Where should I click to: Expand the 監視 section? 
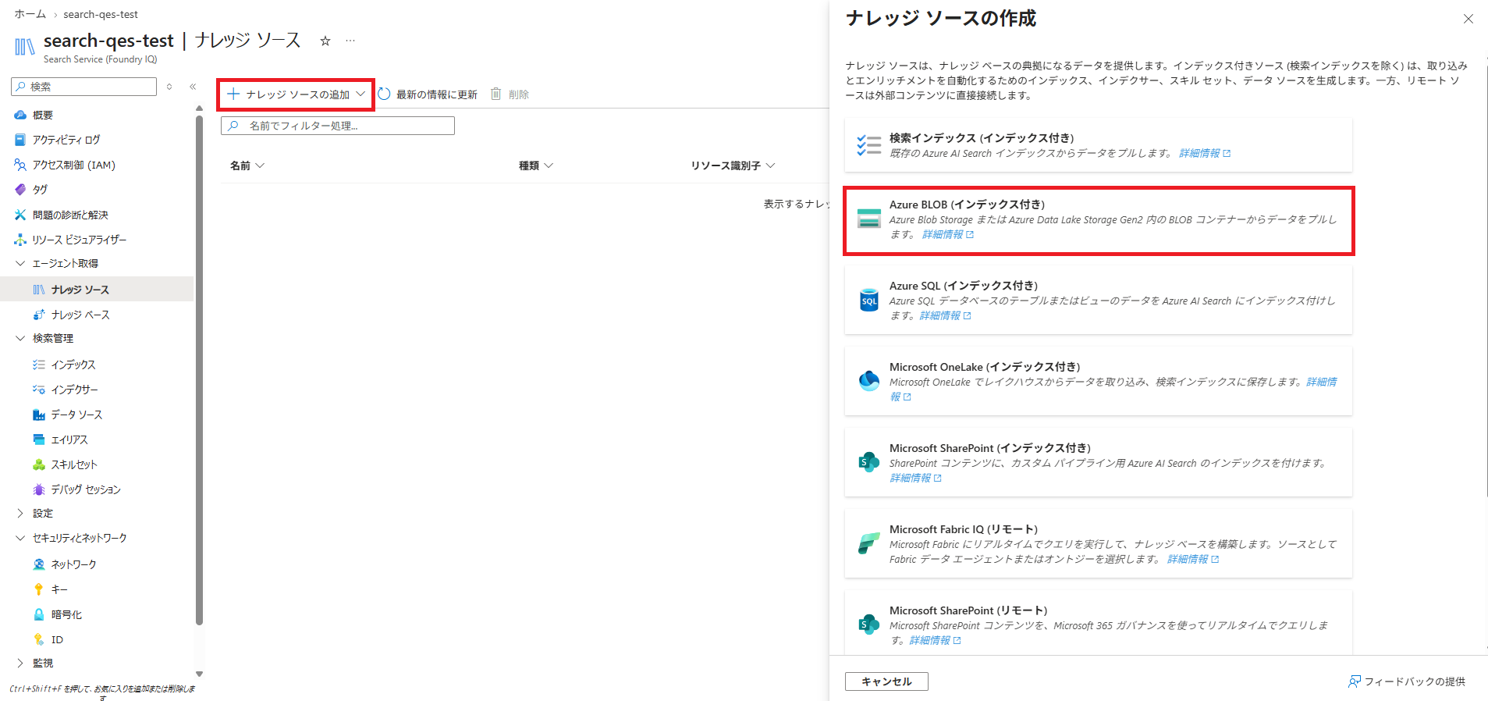pyautogui.click(x=20, y=664)
